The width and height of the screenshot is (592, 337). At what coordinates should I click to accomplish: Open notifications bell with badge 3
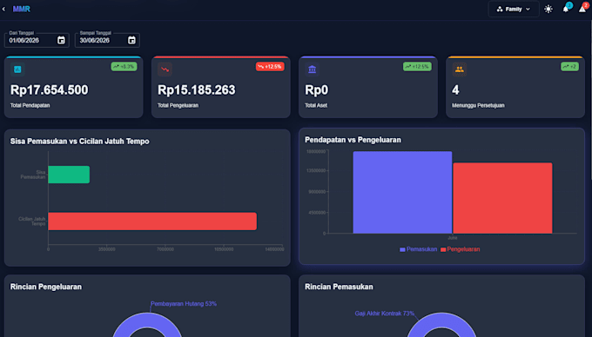coord(566,9)
